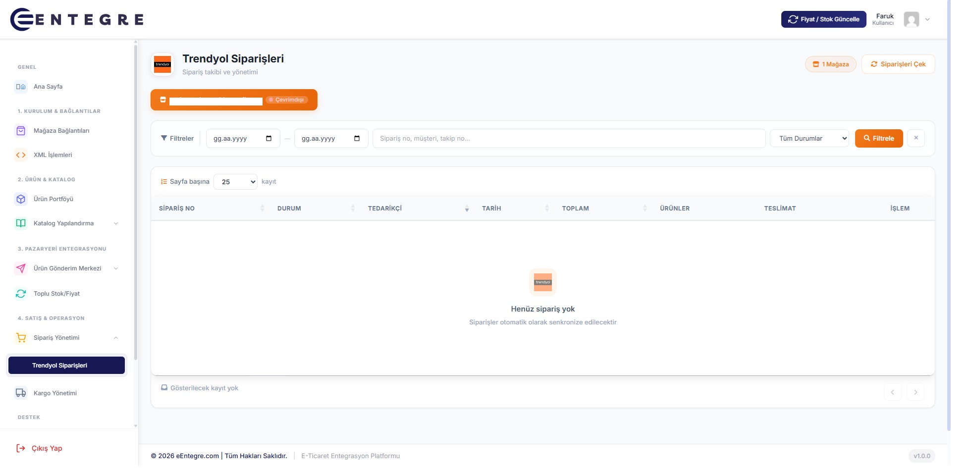Image resolution: width=966 pixels, height=471 pixels.
Task: Sort by TARİH column arrows
Action: click(547, 209)
